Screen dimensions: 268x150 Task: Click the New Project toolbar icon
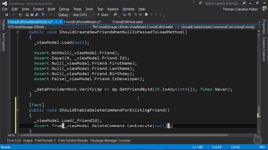point(20,15)
